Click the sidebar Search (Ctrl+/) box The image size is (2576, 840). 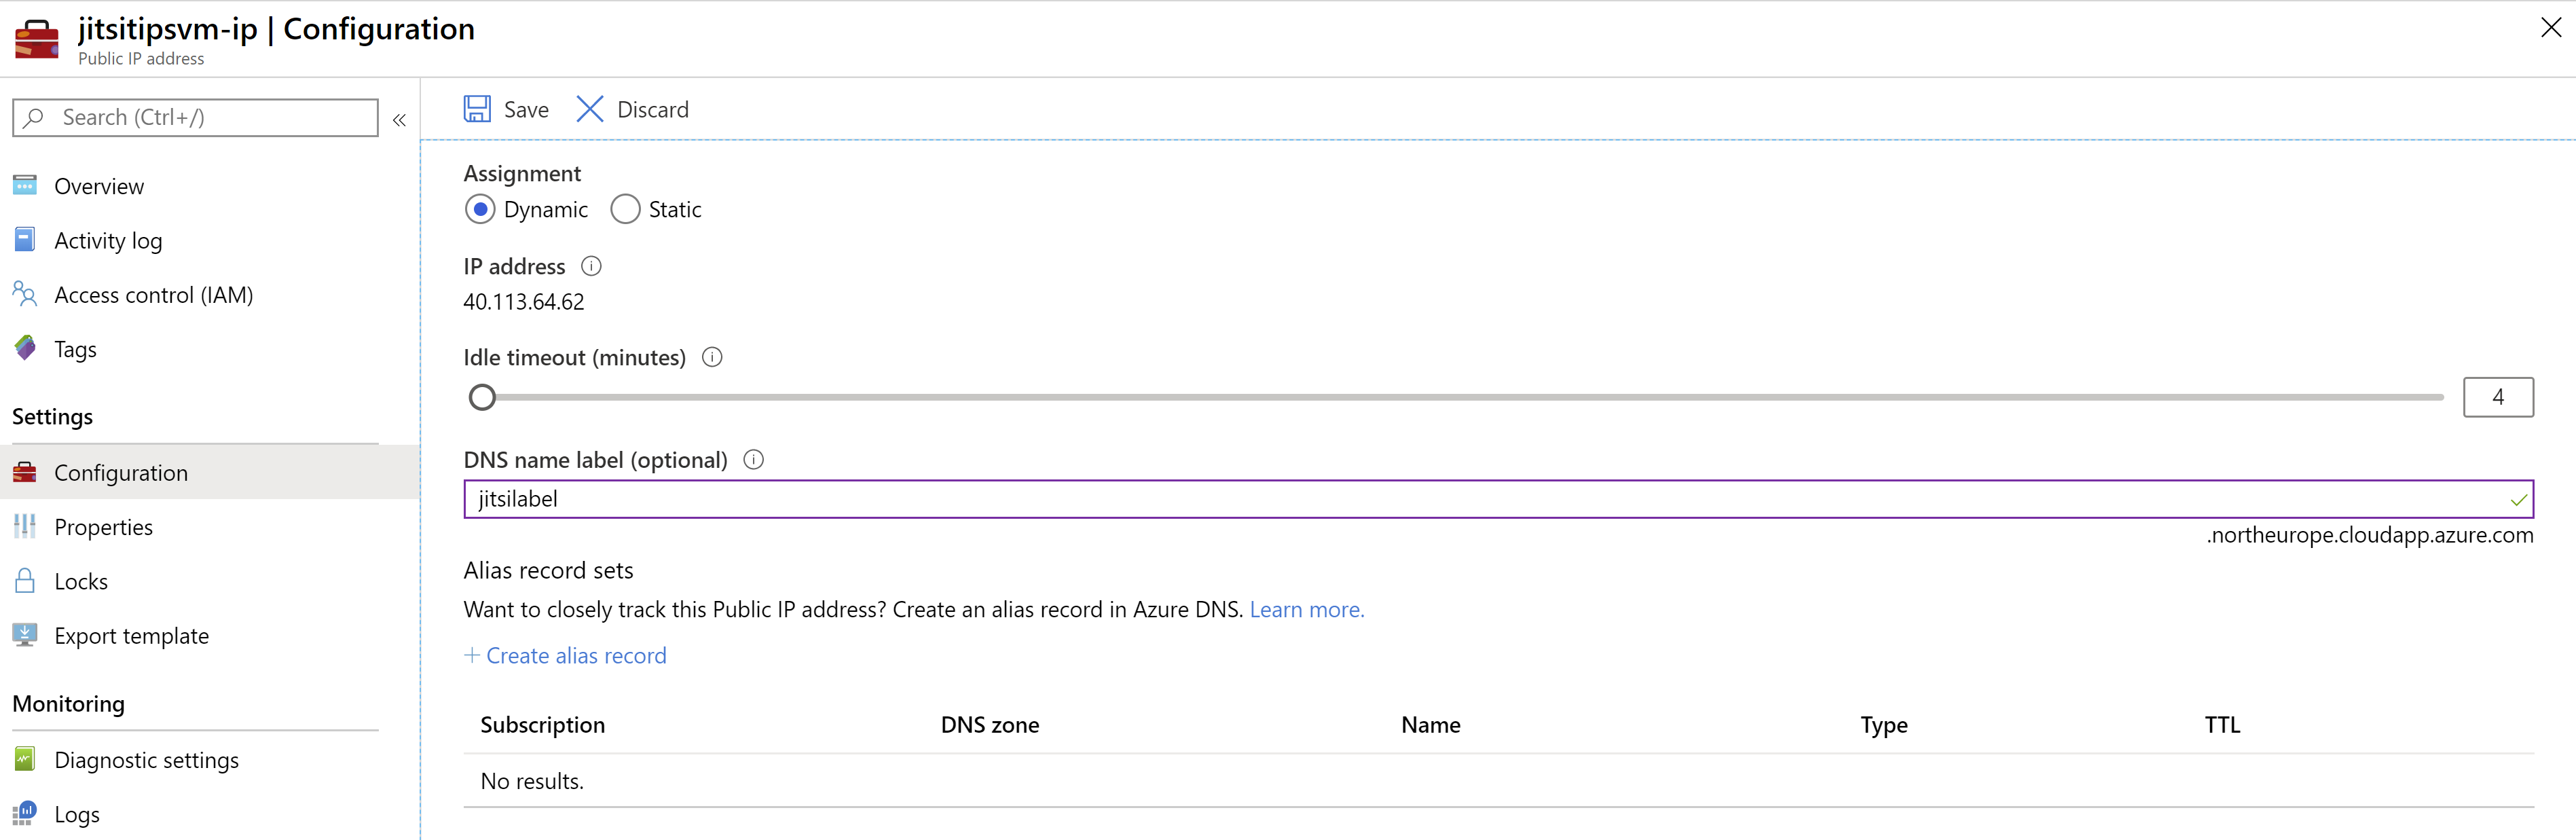coord(195,117)
